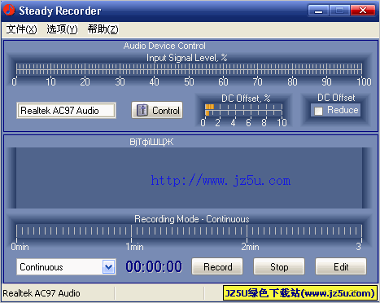Click the 1min marker on time scale
Image resolution: width=380 pixels, height=303 pixels.
click(x=134, y=247)
